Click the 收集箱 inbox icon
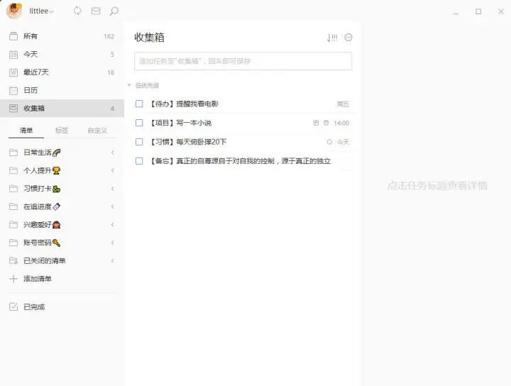Screen dimensions: 511x386 point(13,108)
